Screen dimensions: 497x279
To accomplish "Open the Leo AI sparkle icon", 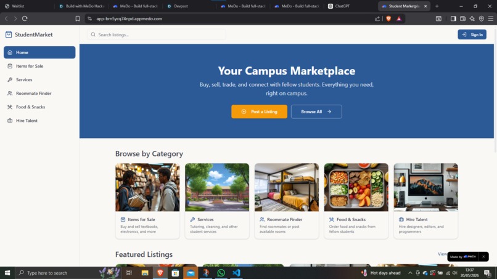I will click(472, 18).
